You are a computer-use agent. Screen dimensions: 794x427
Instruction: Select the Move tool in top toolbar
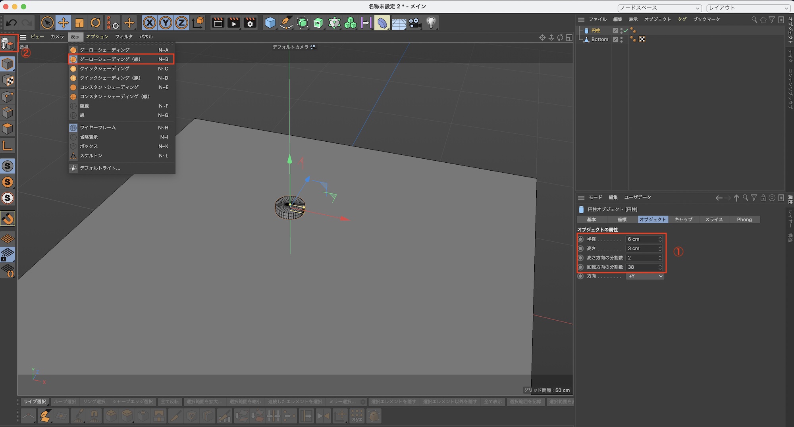(63, 23)
